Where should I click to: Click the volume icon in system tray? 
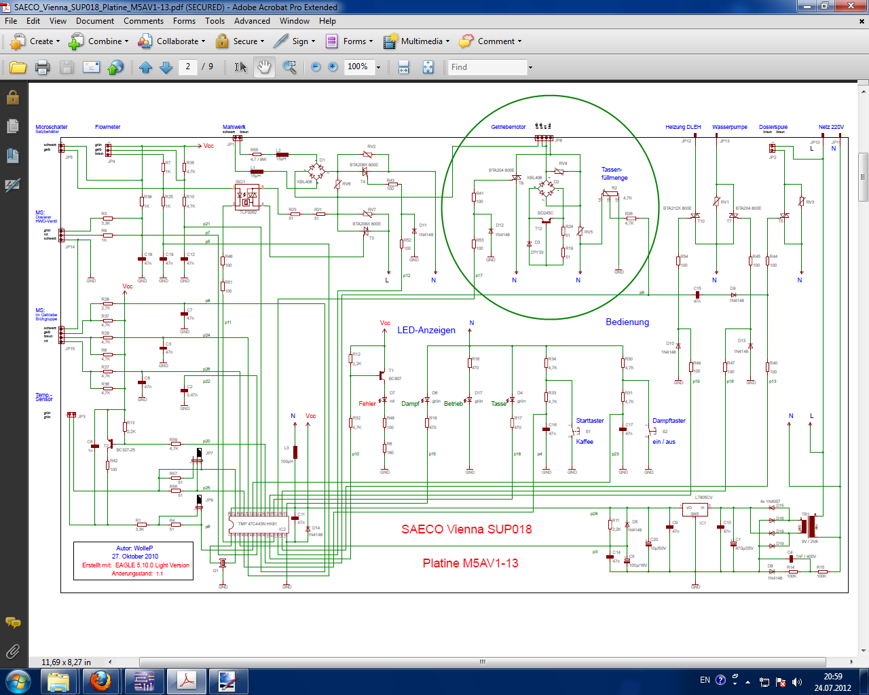point(796,681)
